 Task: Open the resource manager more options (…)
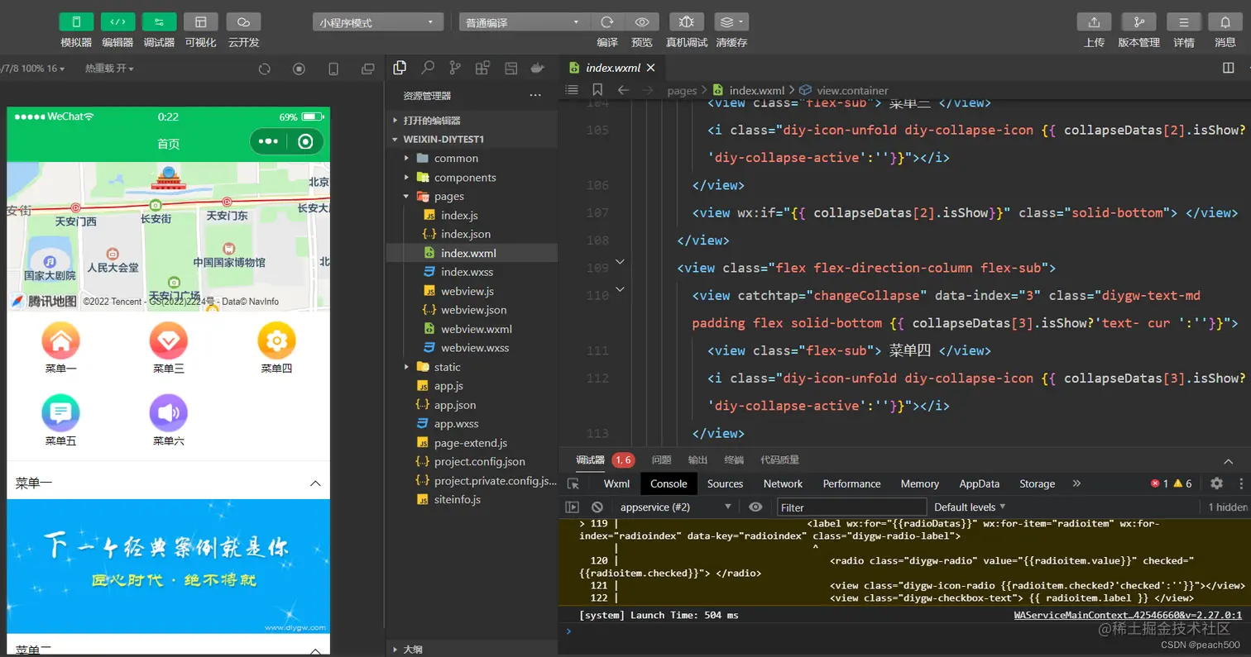(534, 96)
